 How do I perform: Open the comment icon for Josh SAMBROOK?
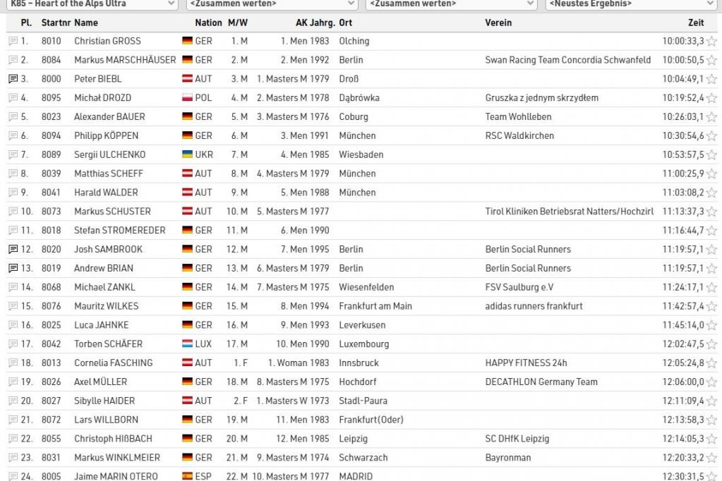coord(13,249)
